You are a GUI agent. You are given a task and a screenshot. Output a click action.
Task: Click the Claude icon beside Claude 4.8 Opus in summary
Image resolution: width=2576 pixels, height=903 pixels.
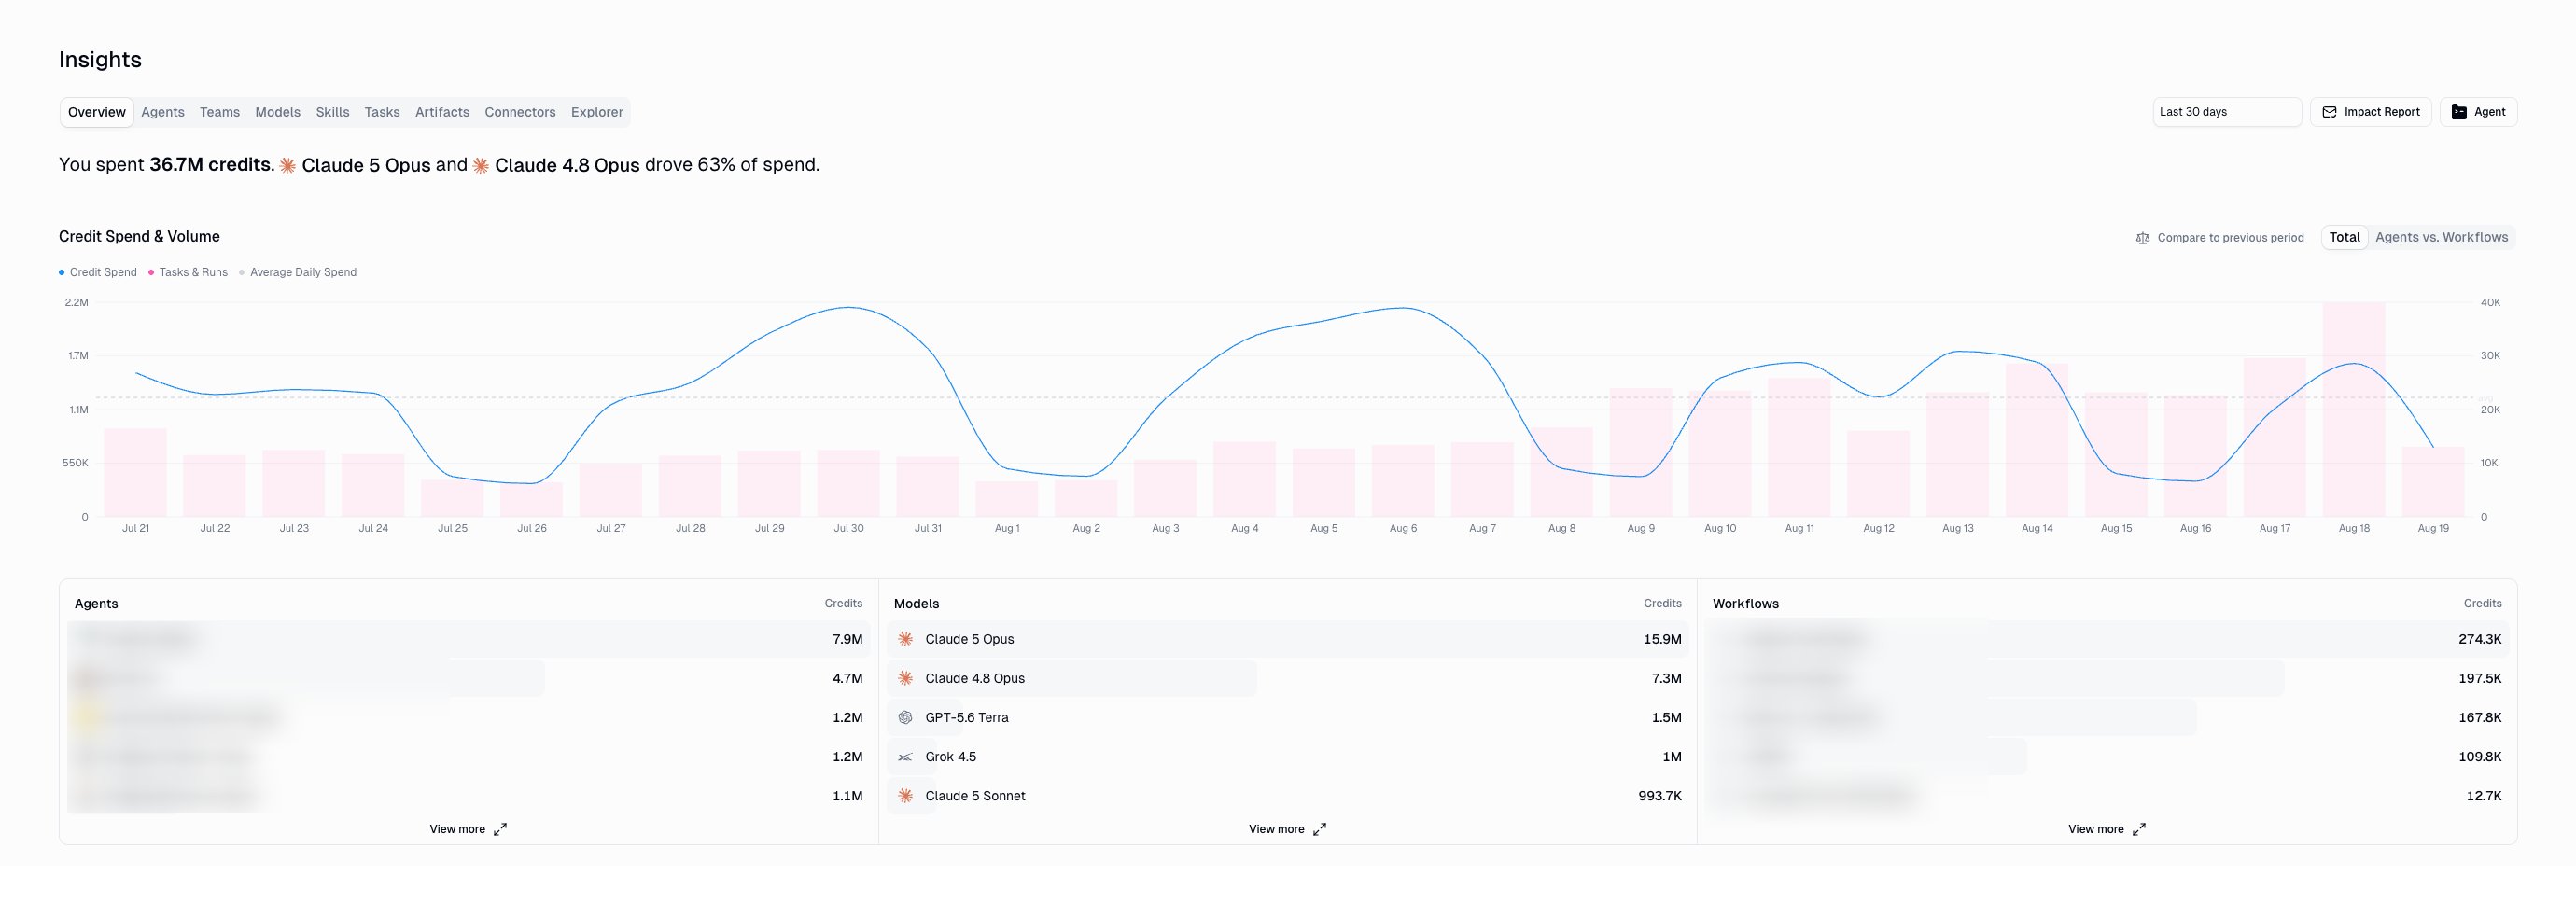(x=480, y=166)
